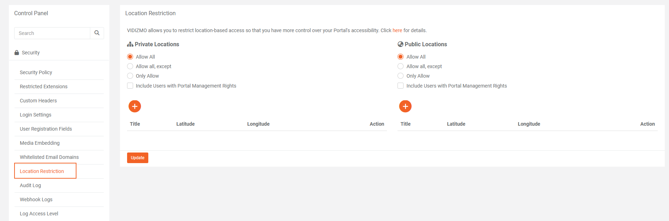Enable private Include Users with Portal Management Rights
This screenshot has width=669, height=221.
130,86
